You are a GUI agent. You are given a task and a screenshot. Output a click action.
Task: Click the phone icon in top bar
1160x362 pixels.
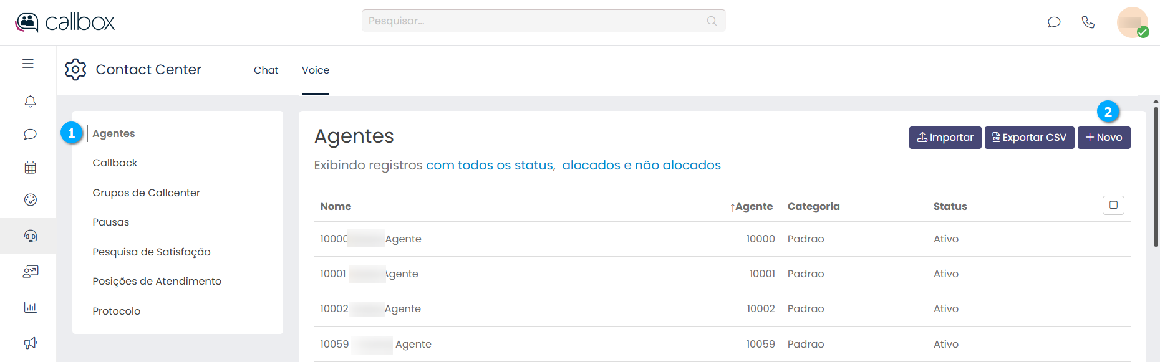tap(1088, 22)
